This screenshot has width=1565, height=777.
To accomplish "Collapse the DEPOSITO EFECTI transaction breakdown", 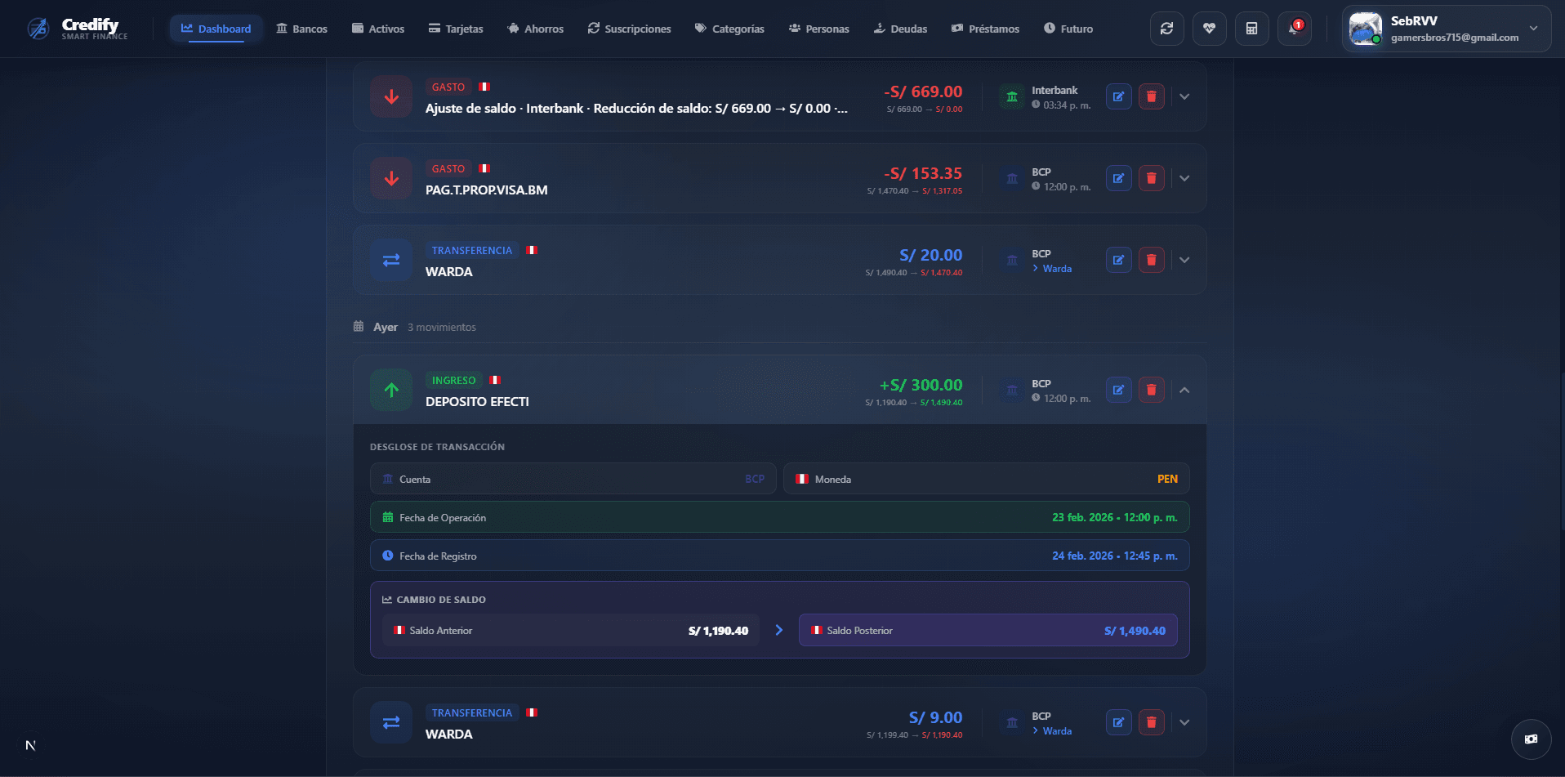I will point(1184,390).
